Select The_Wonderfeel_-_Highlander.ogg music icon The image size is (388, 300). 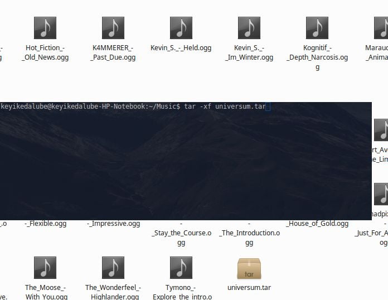pos(113,268)
